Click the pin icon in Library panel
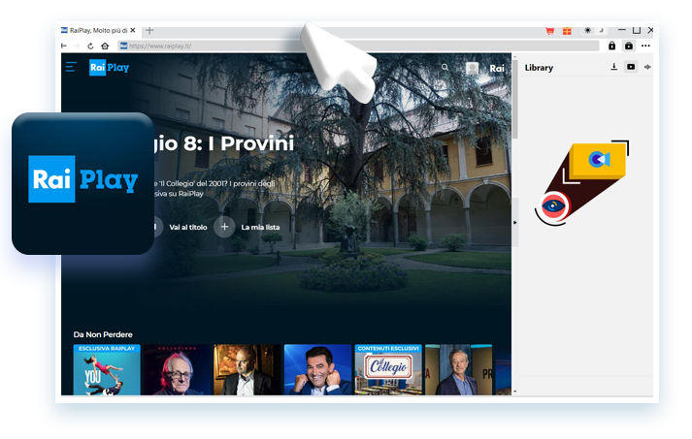This screenshot has height=439, width=692. [647, 67]
